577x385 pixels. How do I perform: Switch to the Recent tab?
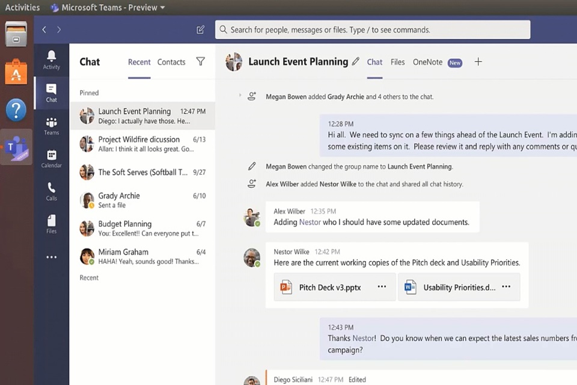[139, 62]
